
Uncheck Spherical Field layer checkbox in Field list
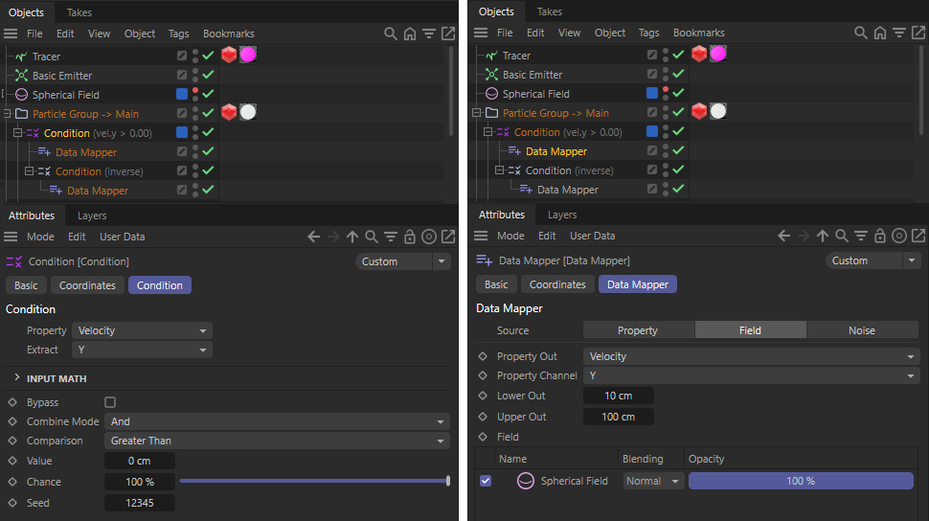pyautogui.click(x=486, y=481)
